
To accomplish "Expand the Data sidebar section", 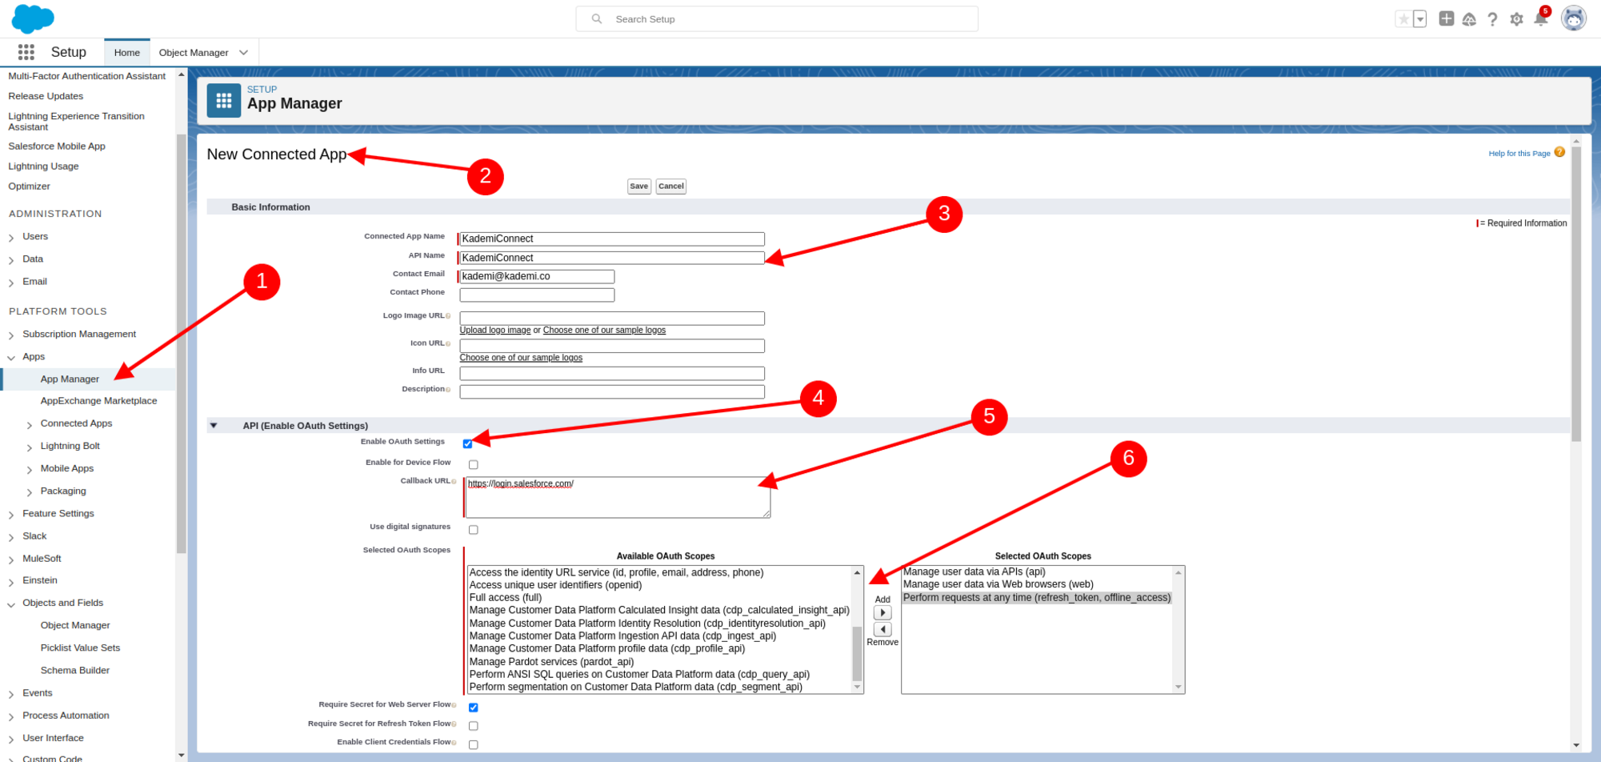I will pyautogui.click(x=11, y=260).
